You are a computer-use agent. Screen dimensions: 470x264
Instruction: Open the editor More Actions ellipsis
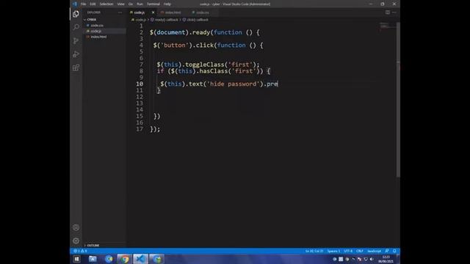click(x=394, y=12)
